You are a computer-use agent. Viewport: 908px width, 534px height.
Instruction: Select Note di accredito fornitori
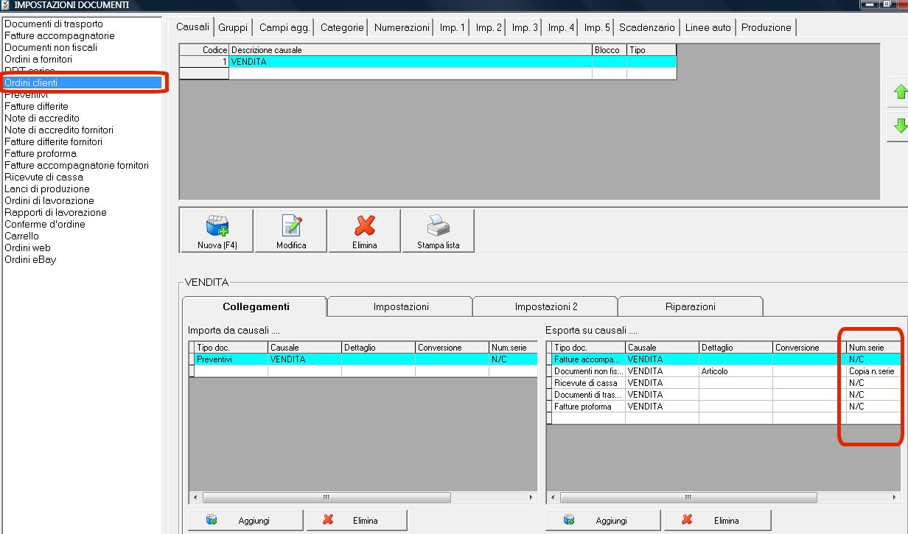59,130
